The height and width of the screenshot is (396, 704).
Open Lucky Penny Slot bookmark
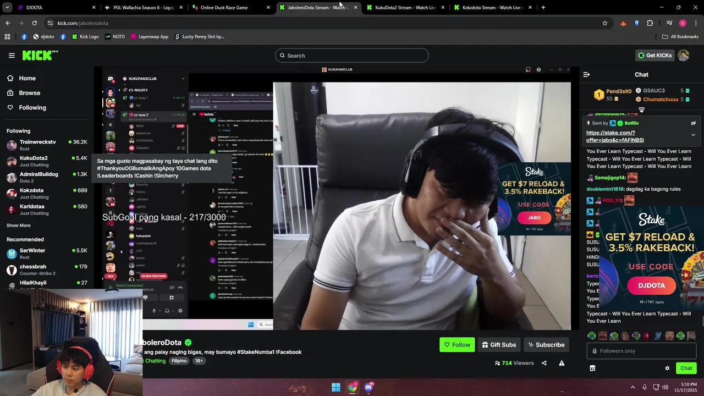200,37
